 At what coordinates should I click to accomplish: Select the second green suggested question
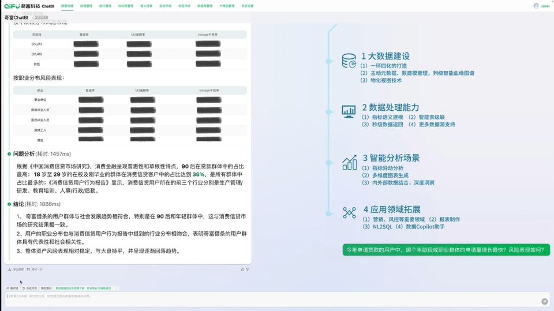click(99, 288)
